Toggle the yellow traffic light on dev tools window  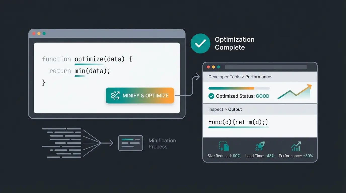[213, 67]
